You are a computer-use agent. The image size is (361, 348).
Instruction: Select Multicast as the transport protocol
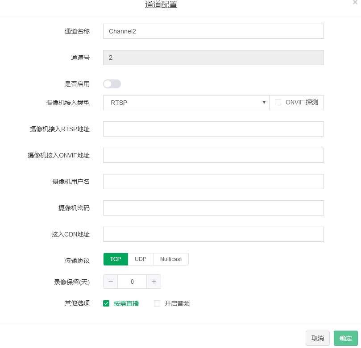point(171,259)
